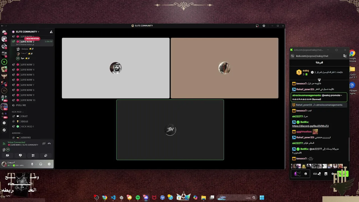Open microphone input options arrow

(x=36, y=164)
